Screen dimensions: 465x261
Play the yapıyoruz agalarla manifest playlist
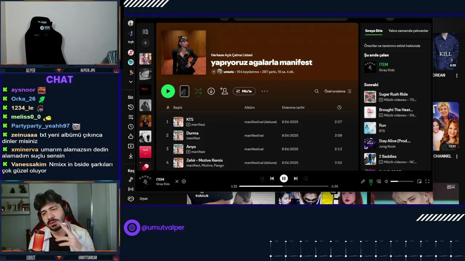(x=168, y=91)
